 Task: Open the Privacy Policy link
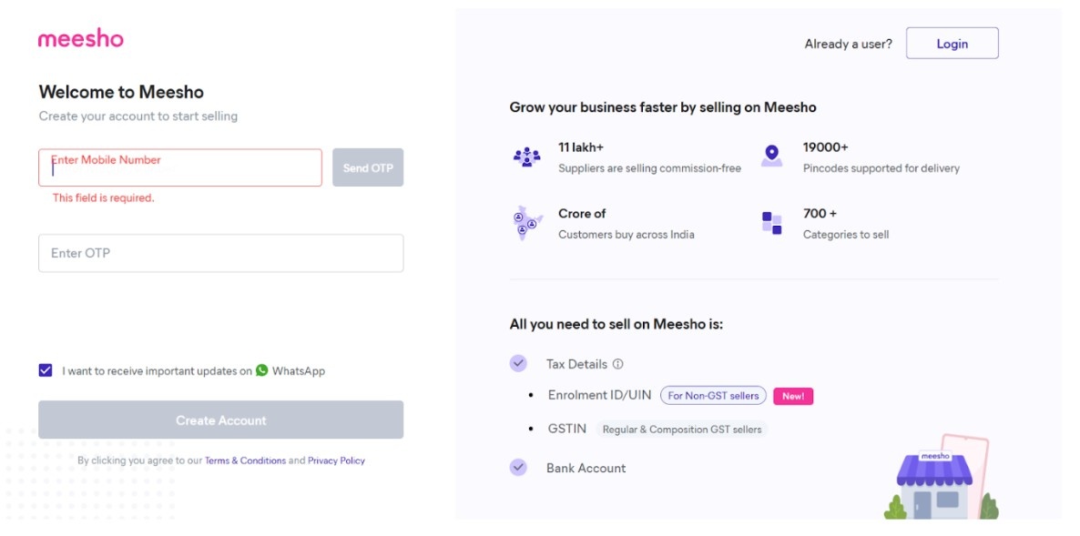coord(336,460)
